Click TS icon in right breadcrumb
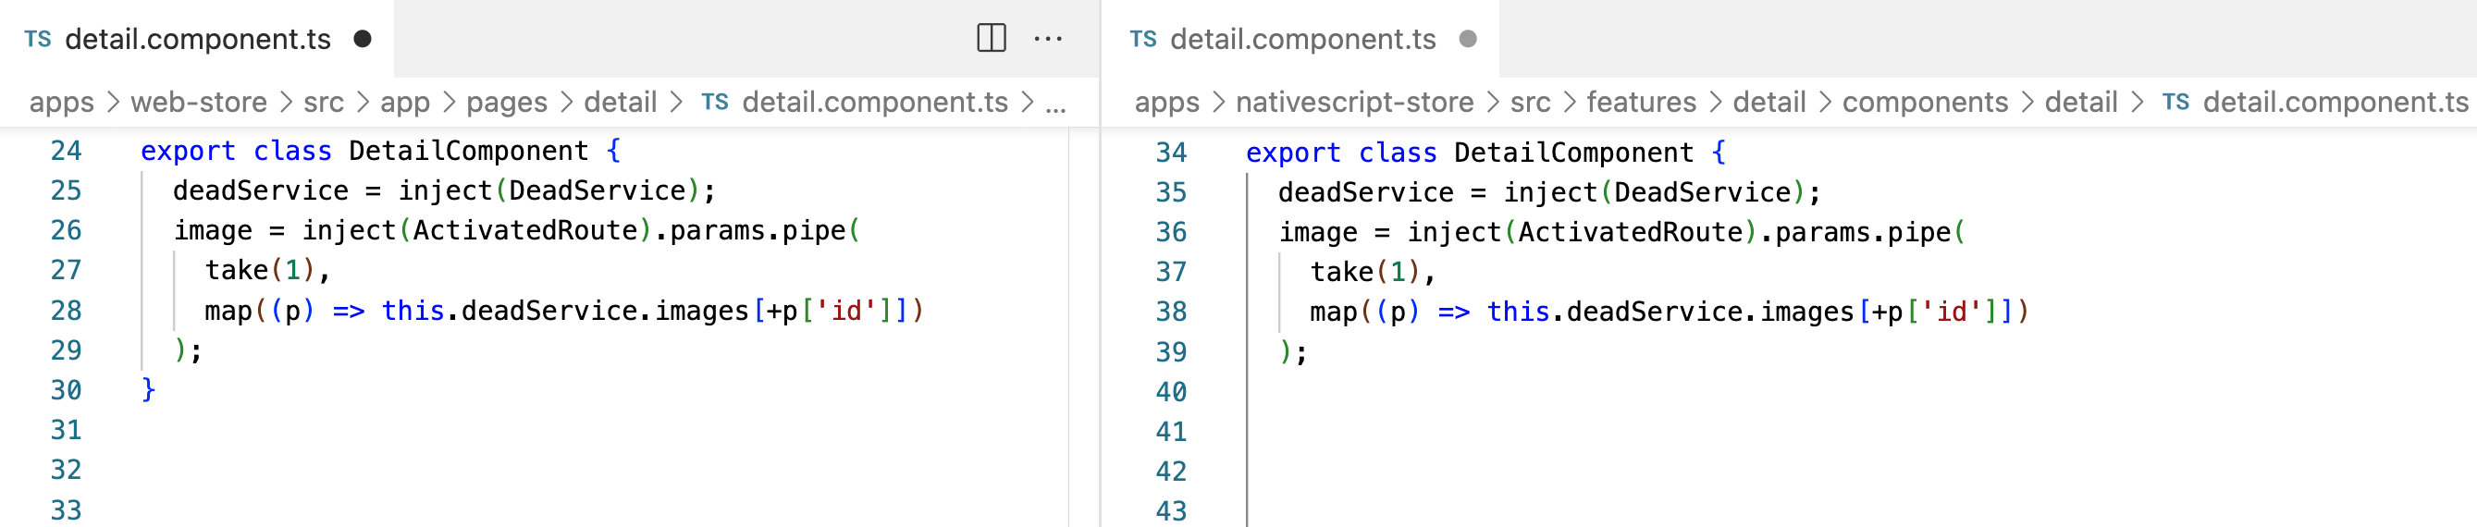This screenshot has height=527, width=2477. coord(2175,102)
